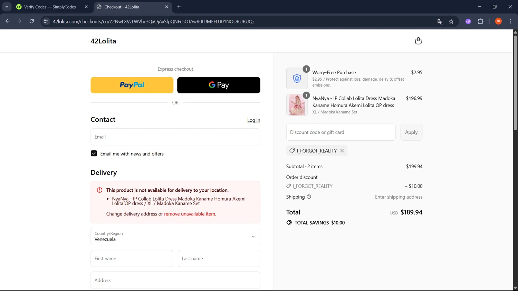The image size is (518, 291).
Task: Go forward in browser history
Action: point(20,21)
